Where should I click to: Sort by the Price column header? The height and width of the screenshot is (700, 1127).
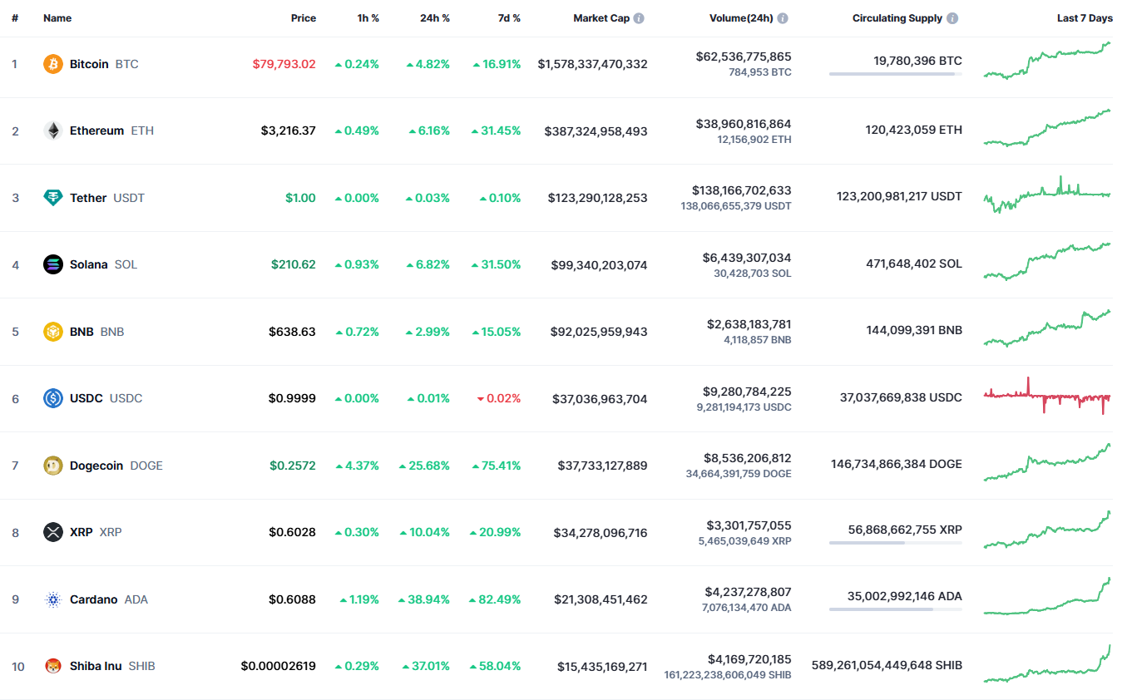[304, 18]
